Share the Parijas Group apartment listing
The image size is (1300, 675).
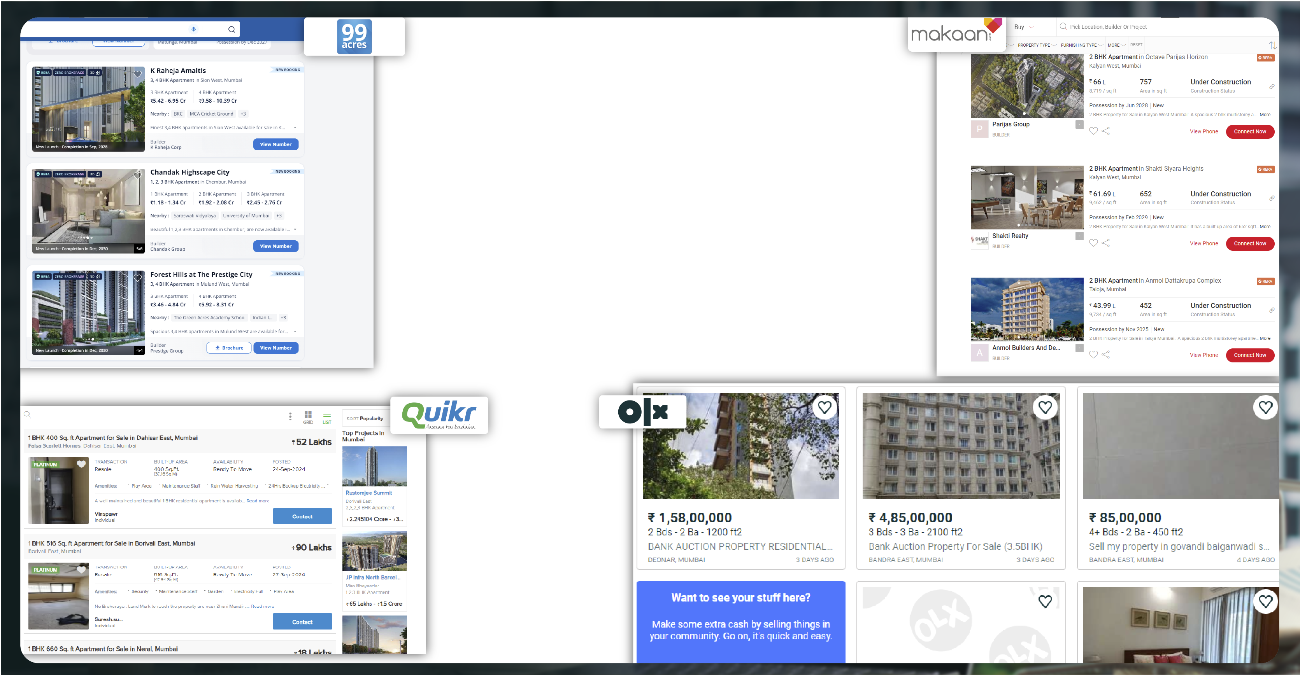point(1106,131)
